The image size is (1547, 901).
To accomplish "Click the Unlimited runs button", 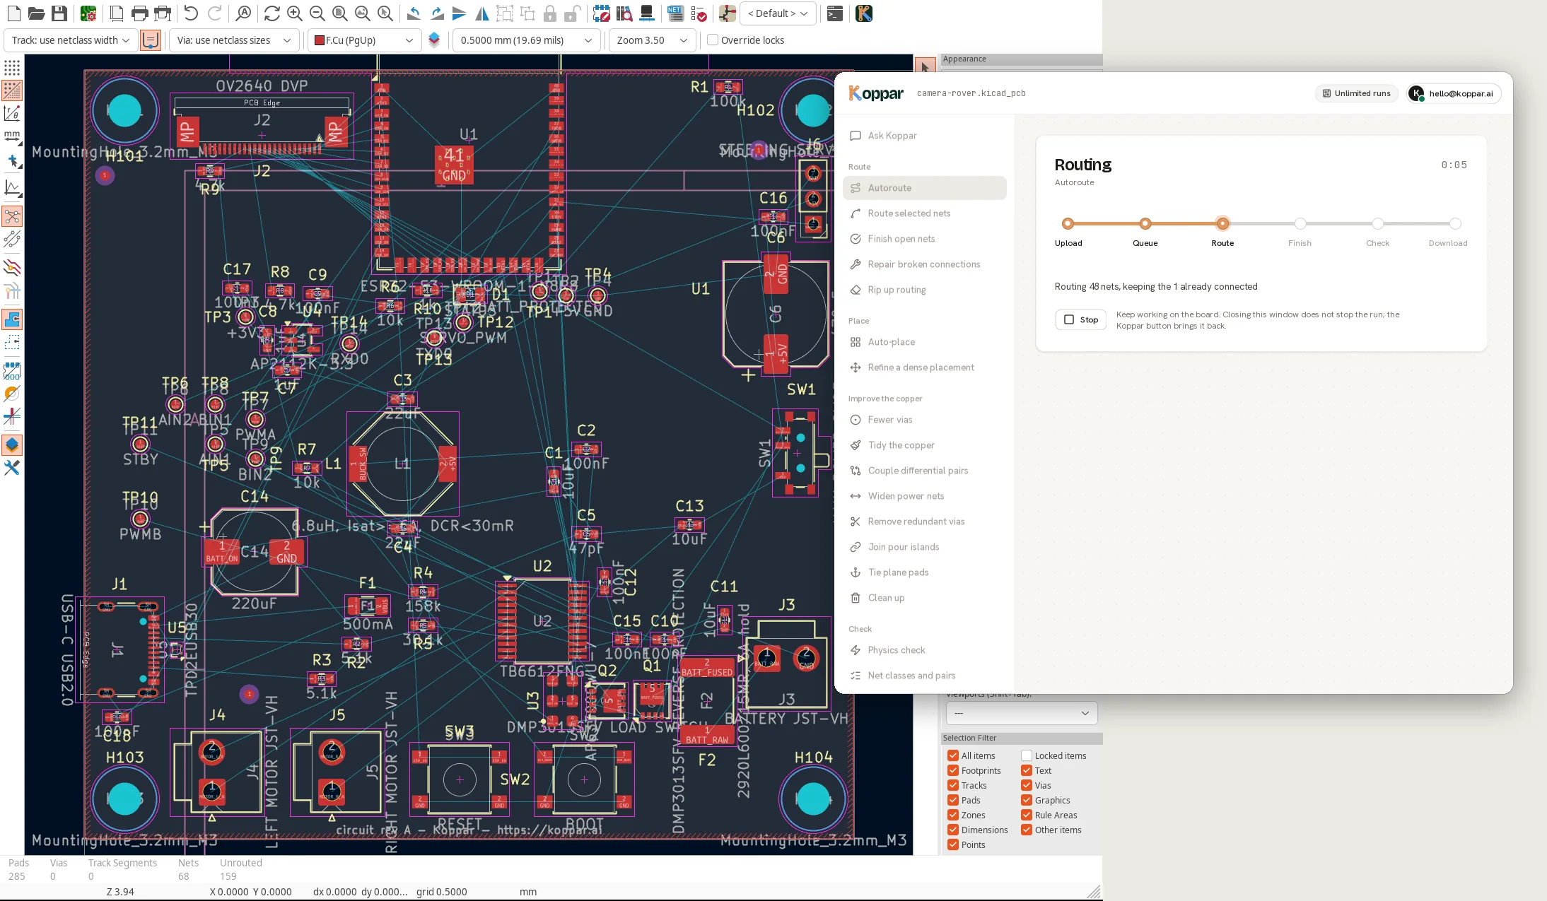I will 1356,93.
